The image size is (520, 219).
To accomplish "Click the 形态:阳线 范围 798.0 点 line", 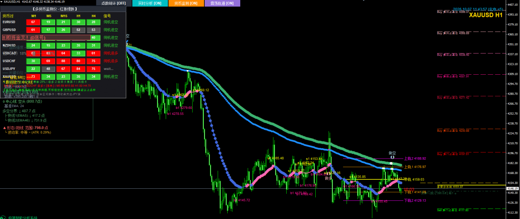I will pyautogui.click(x=25, y=127).
